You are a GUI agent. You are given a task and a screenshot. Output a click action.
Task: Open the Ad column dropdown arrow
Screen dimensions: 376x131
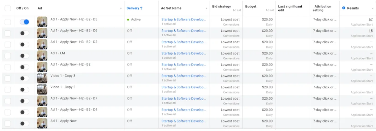click(121, 9)
